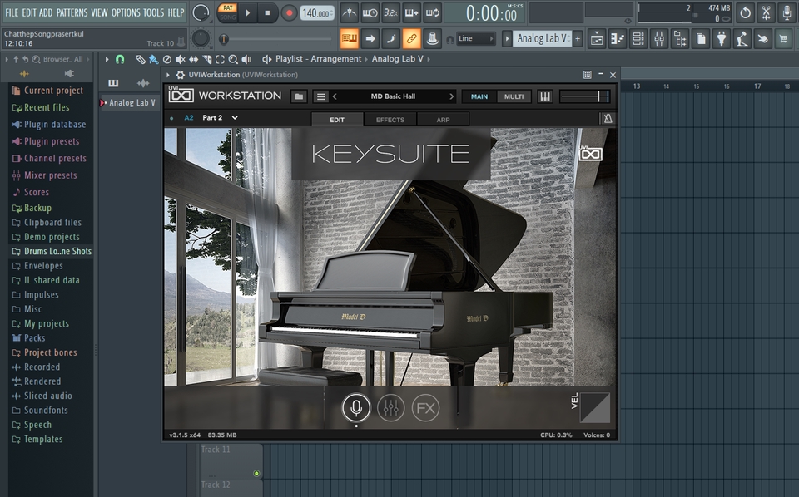799x497 pixels.
Task: Select the paint brush tool in Playlist
Action: [153, 59]
